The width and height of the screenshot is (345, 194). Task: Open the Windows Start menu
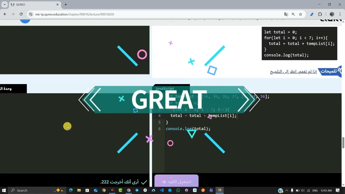4,190
